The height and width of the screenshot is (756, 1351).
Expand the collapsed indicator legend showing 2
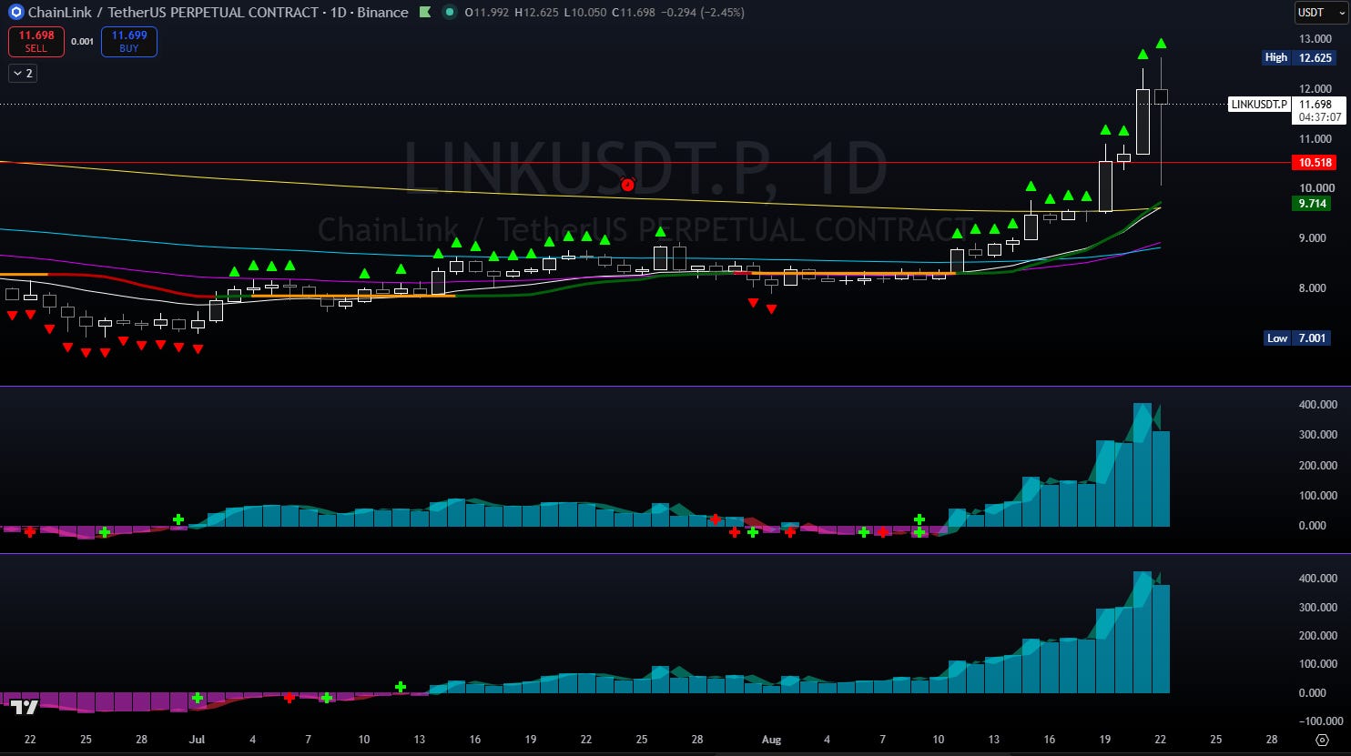(23, 74)
